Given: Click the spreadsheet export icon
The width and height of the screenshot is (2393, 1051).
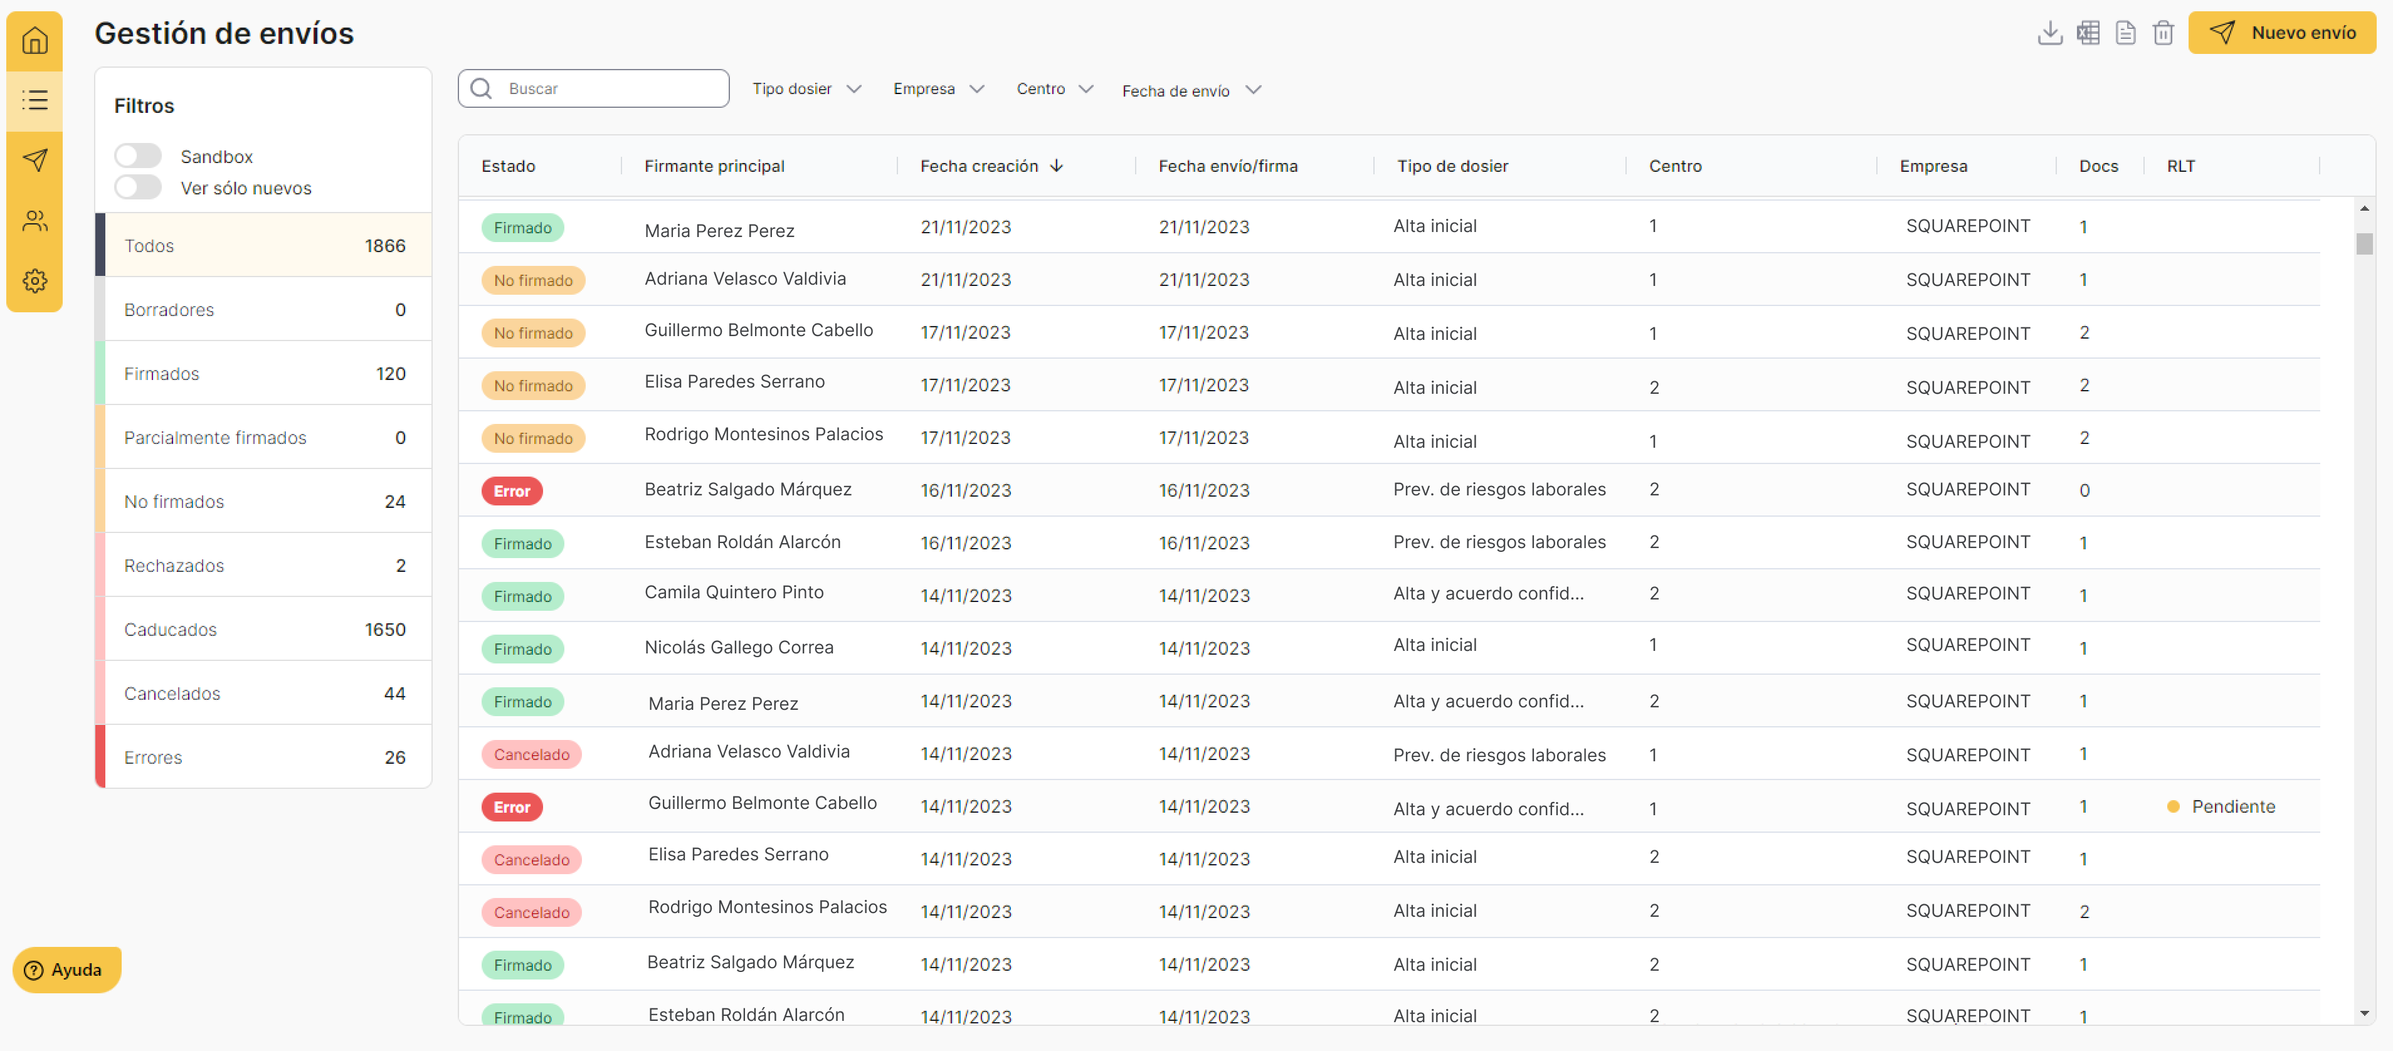Looking at the screenshot, I should (2088, 33).
